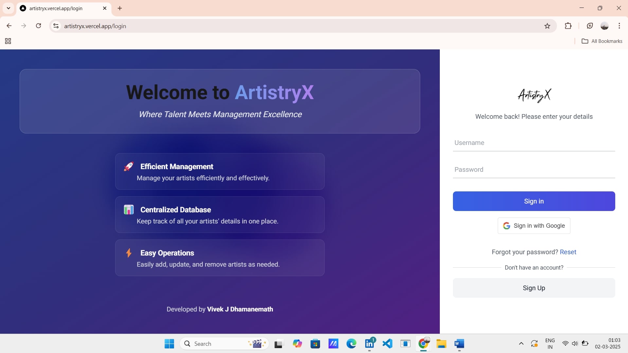Go back using the browser back arrow

click(x=9, y=26)
